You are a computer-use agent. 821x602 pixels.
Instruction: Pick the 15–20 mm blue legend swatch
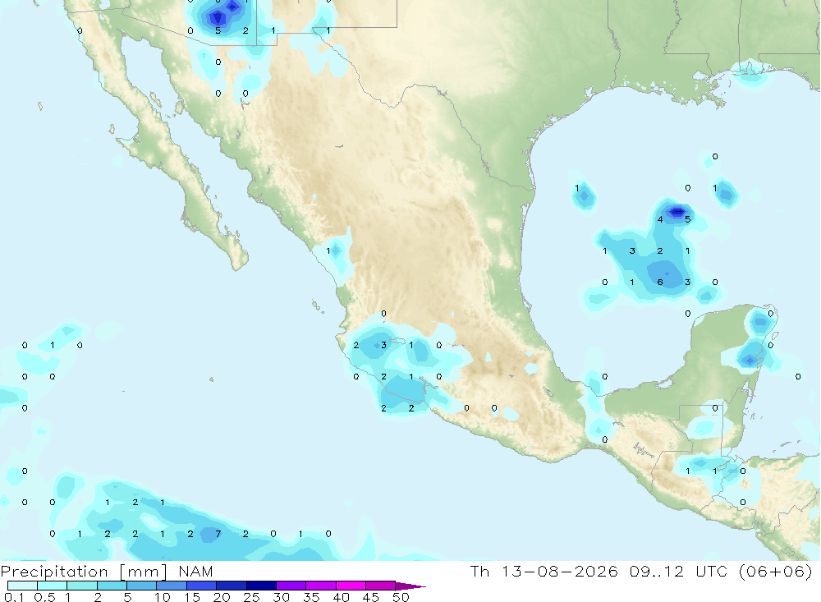(x=201, y=586)
